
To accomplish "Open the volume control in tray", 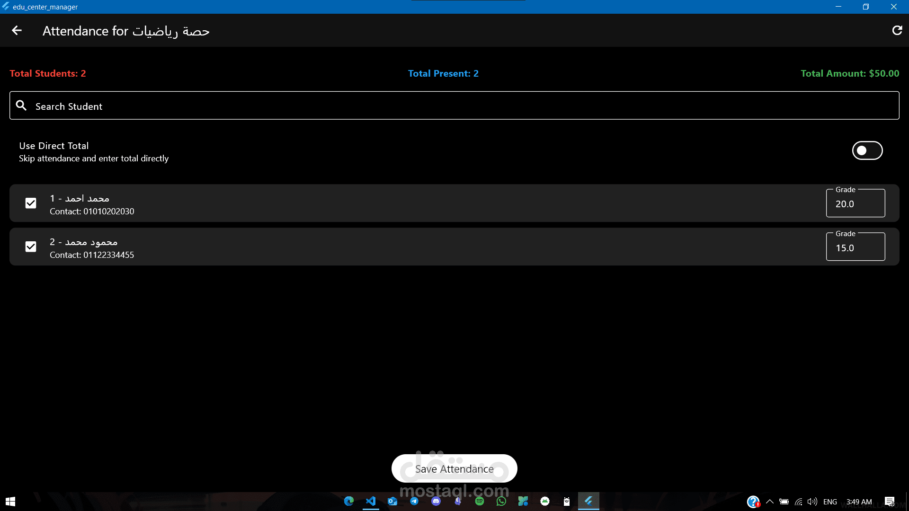I will (x=812, y=502).
